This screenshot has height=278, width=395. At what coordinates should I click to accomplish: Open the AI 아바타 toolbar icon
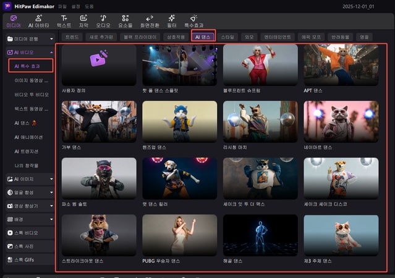[38, 21]
